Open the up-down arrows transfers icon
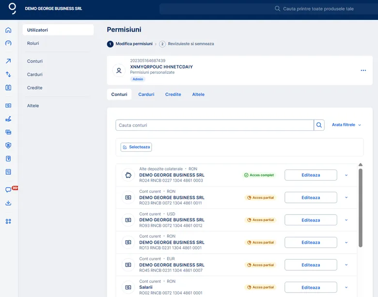Viewport: 378px width, 297px height. (8, 75)
